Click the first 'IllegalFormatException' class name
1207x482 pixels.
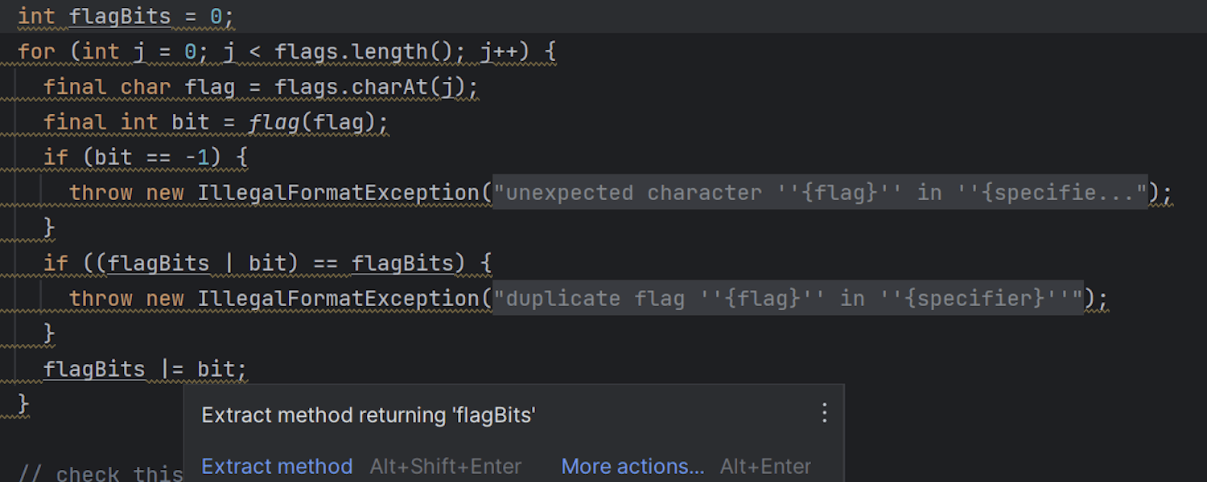click(x=338, y=193)
